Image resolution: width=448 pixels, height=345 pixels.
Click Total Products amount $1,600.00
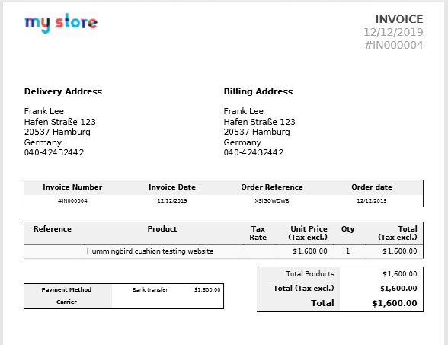(400, 274)
